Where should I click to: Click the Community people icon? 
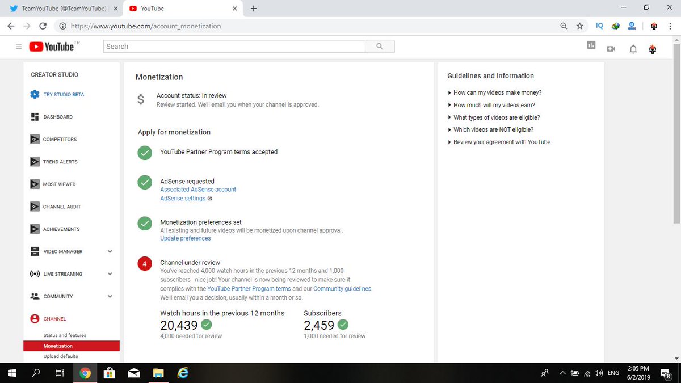click(35, 296)
